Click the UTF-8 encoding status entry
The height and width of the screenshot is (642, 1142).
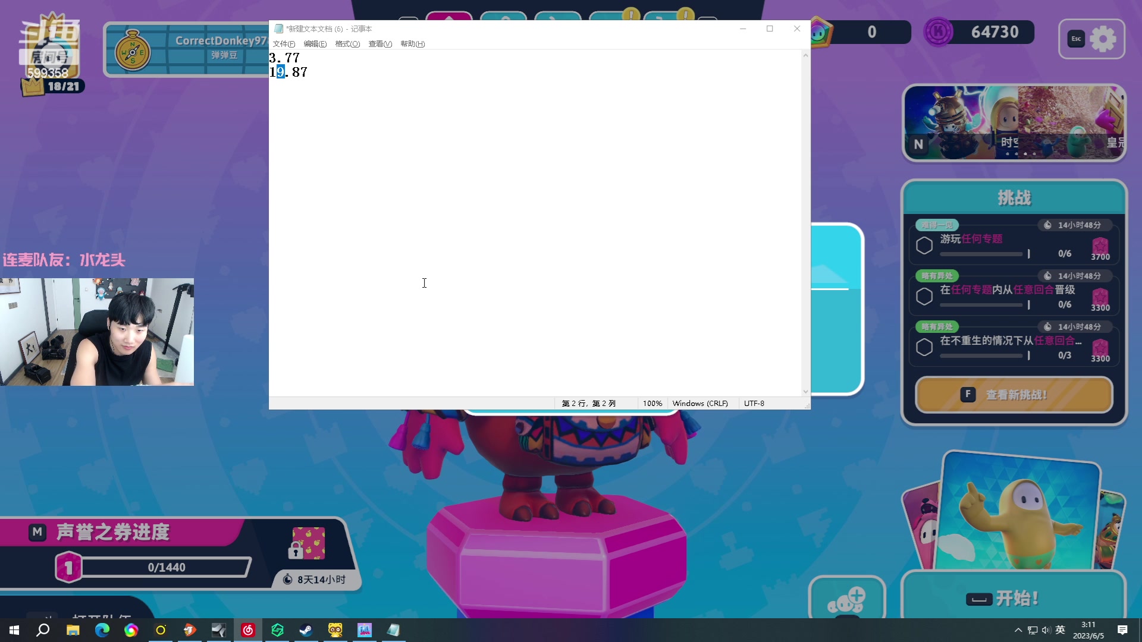pyautogui.click(x=754, y=404)
